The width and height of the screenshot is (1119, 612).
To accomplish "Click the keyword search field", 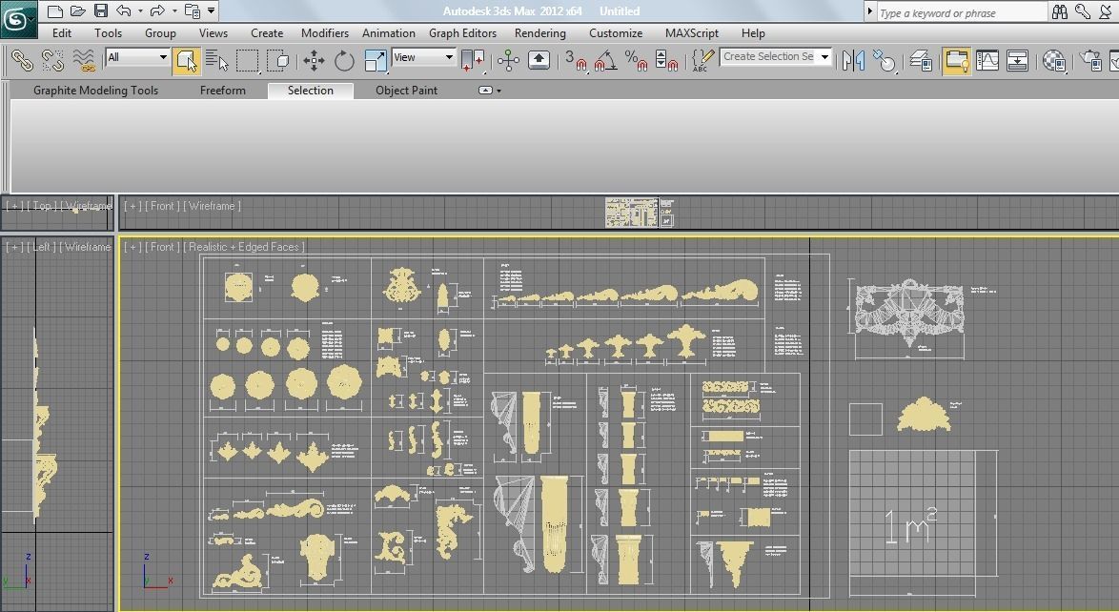I will click(x=962, y=12).
